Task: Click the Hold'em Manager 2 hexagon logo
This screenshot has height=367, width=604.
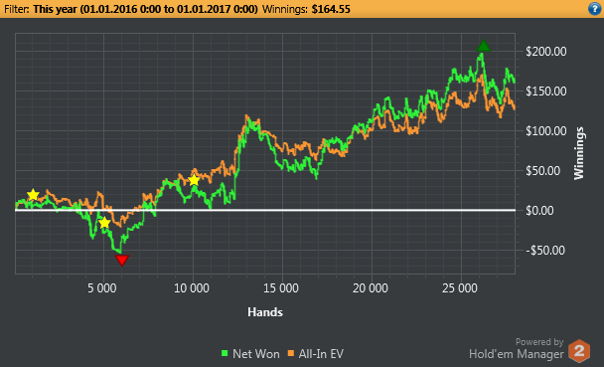Action: coord(579,351)
